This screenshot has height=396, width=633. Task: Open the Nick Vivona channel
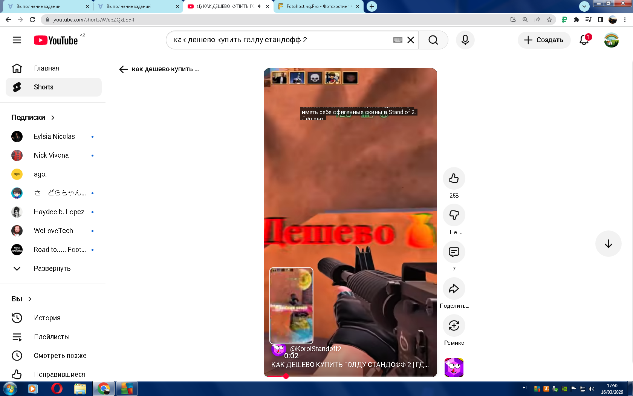[x=54, y=155]
